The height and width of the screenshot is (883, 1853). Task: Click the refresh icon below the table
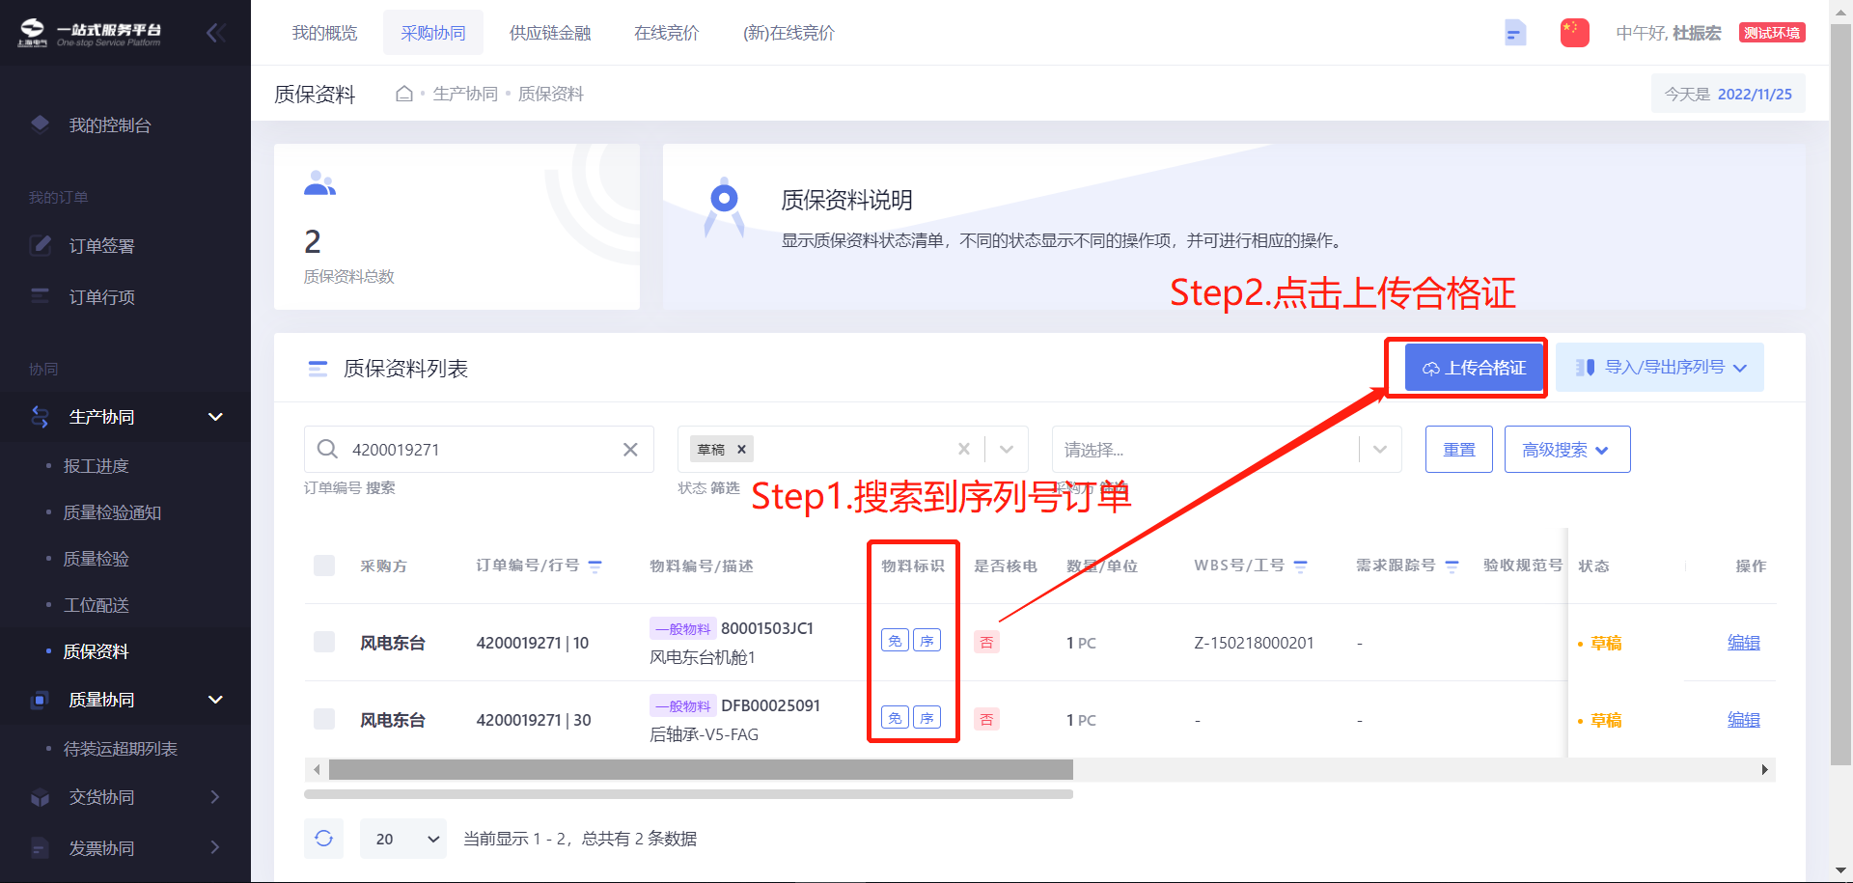[x=324, y=839]
